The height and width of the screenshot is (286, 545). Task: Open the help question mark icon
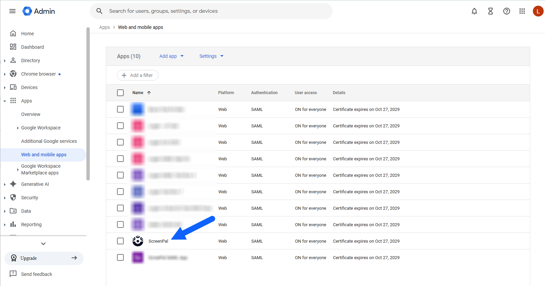(x=506, y=11)
